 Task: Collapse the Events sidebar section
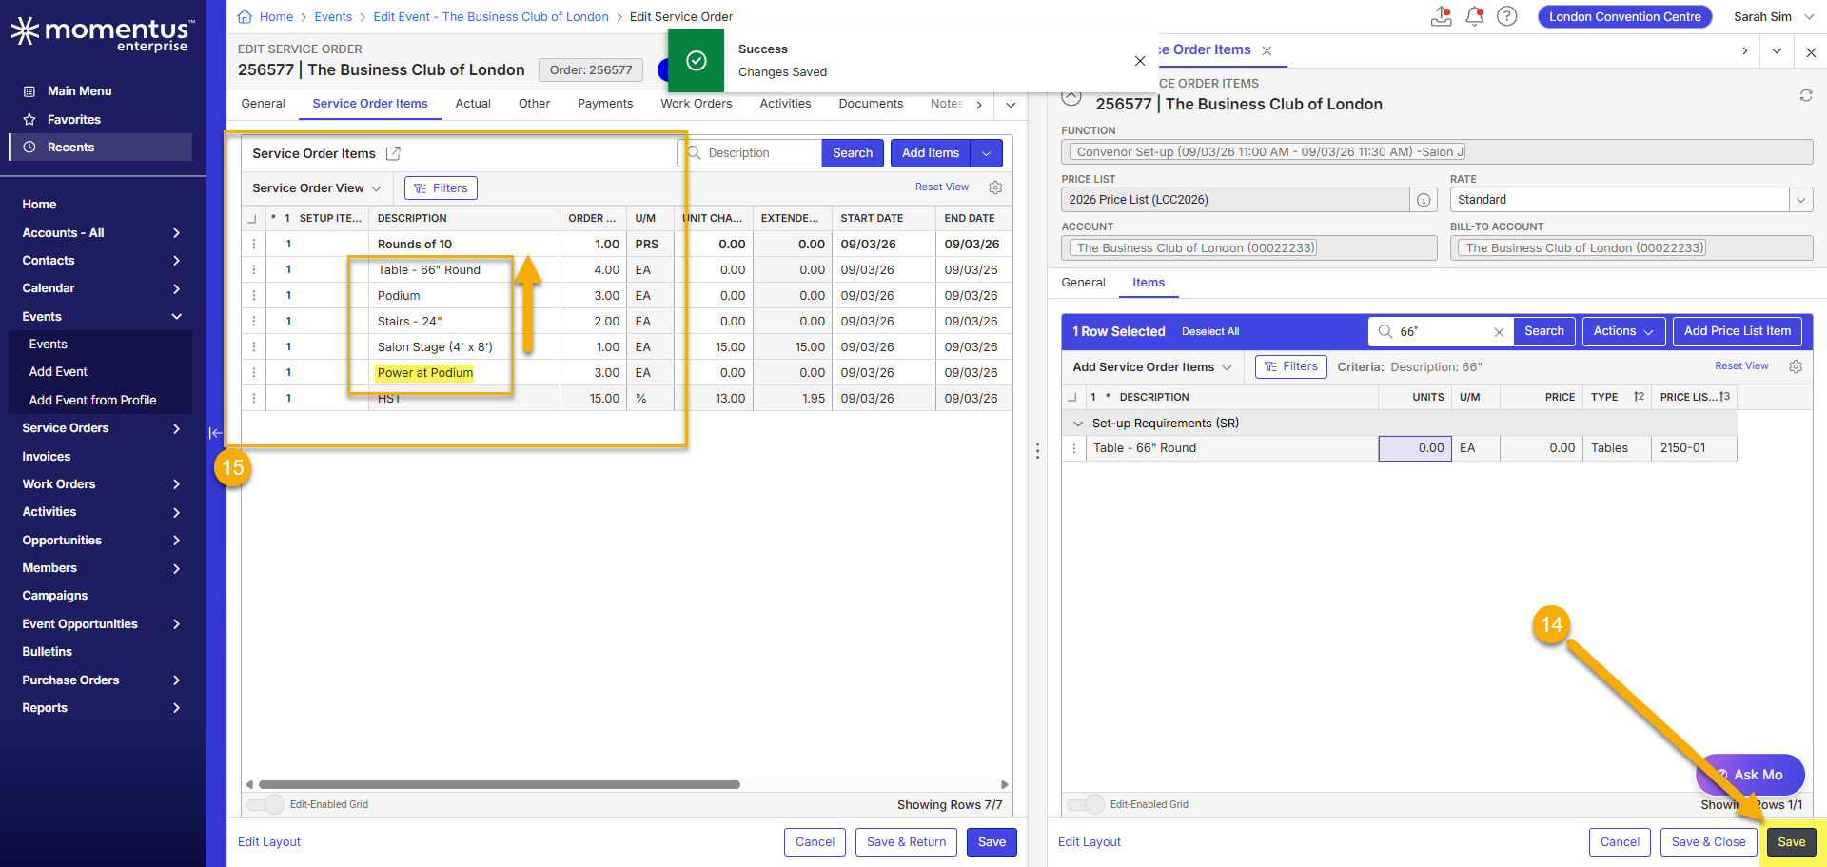(x=177, y=317)
